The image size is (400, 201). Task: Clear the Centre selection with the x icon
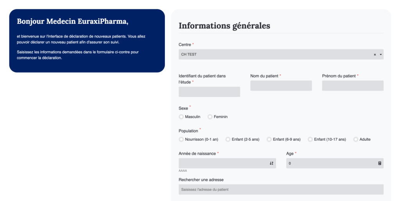pyautogui.click(x=375, y=55)
